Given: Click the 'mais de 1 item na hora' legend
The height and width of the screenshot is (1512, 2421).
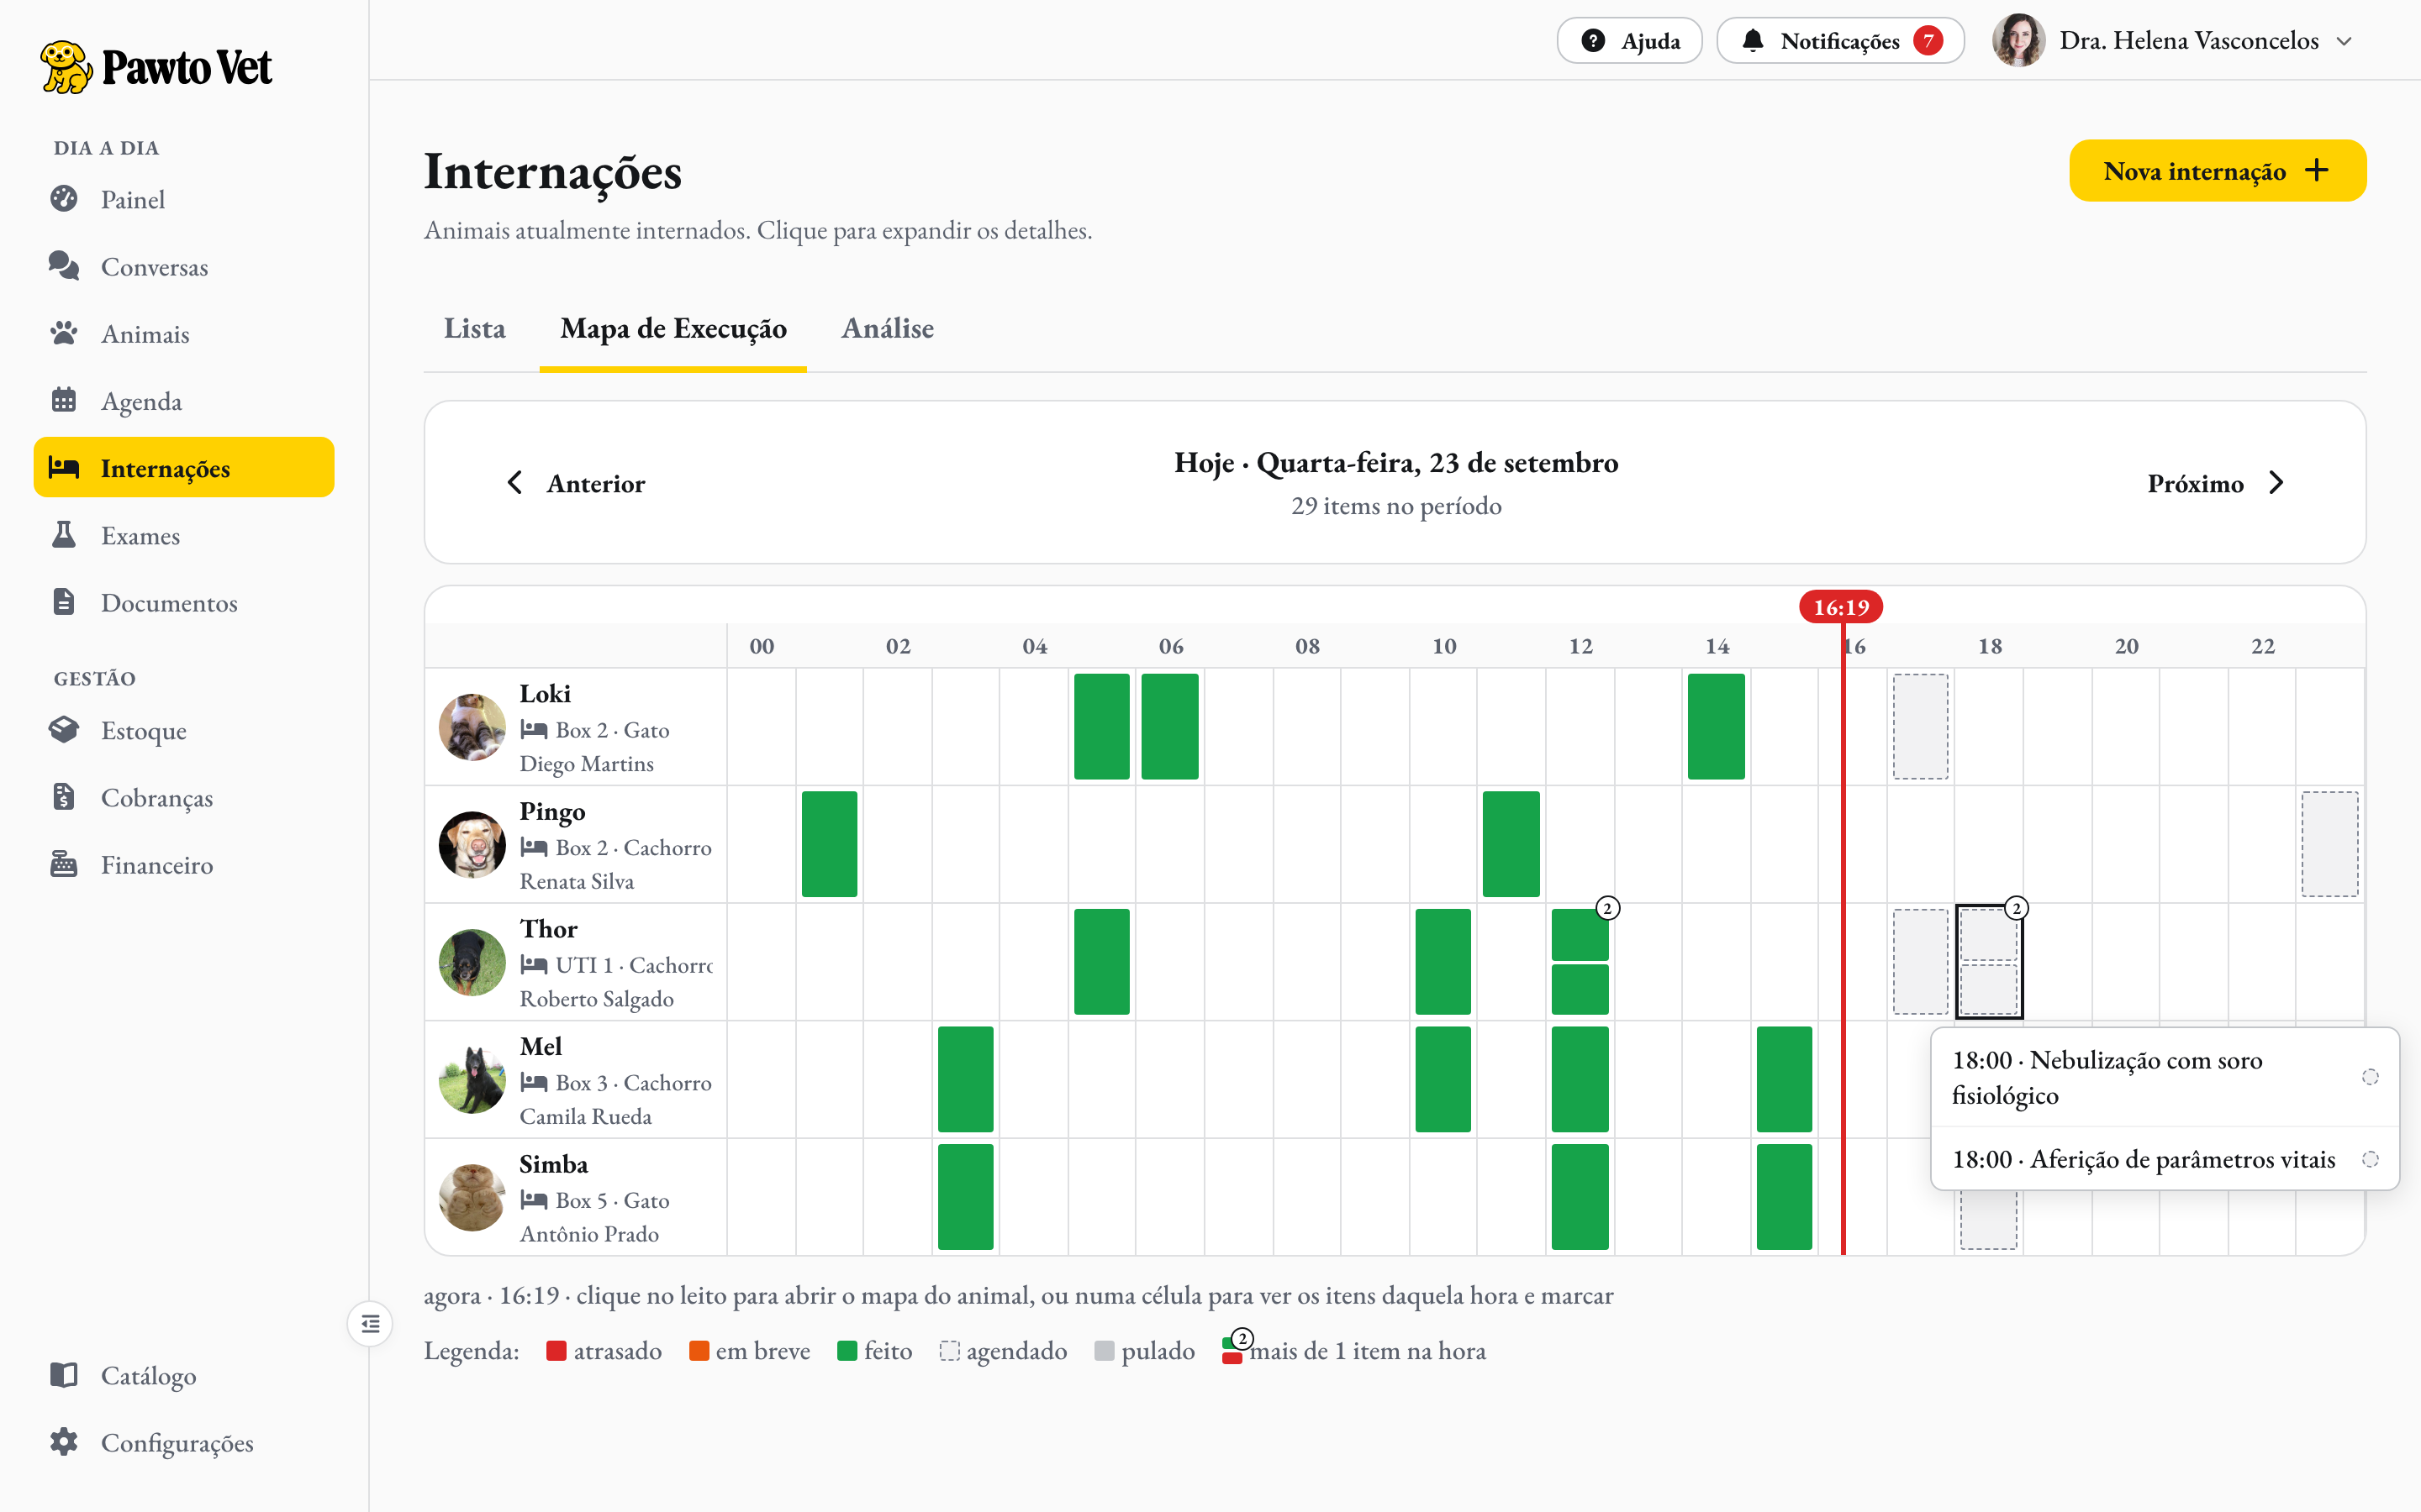Looking at the screenshot, I should (1353, 1349).
